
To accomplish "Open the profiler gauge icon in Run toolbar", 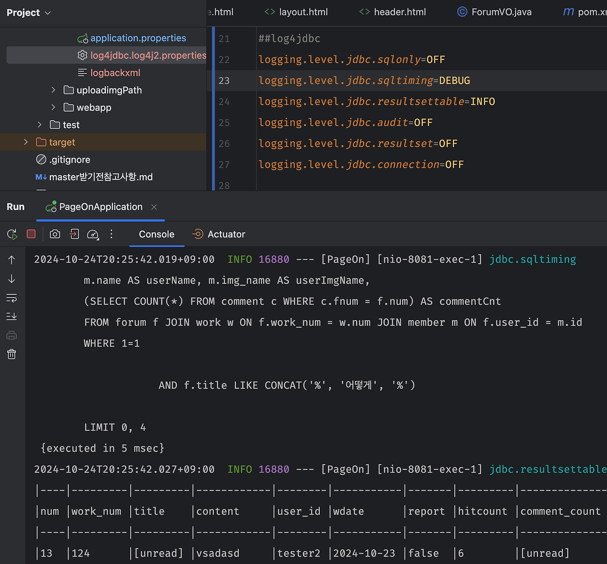I will pyautogui.click(x=93, y=234).
